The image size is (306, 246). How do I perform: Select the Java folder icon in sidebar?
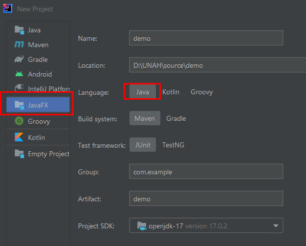pyautogui.click(x=19, y=30)
